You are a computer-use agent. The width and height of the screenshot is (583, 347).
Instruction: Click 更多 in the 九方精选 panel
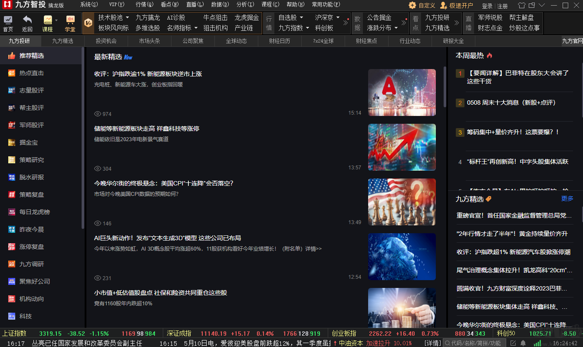(x=567, y=198)
